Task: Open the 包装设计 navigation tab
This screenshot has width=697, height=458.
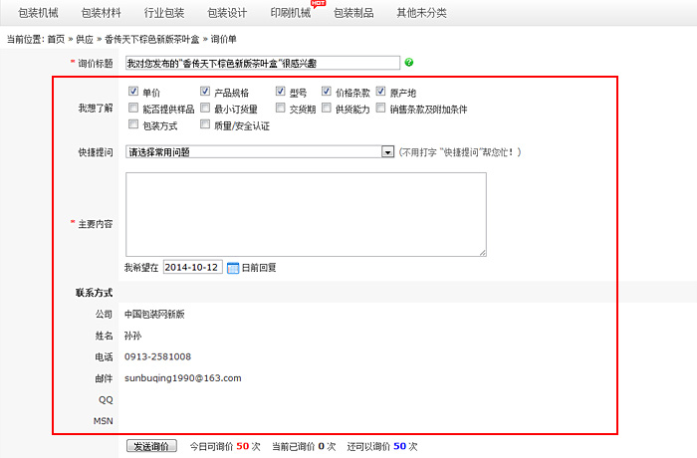Action: point(227,13)
